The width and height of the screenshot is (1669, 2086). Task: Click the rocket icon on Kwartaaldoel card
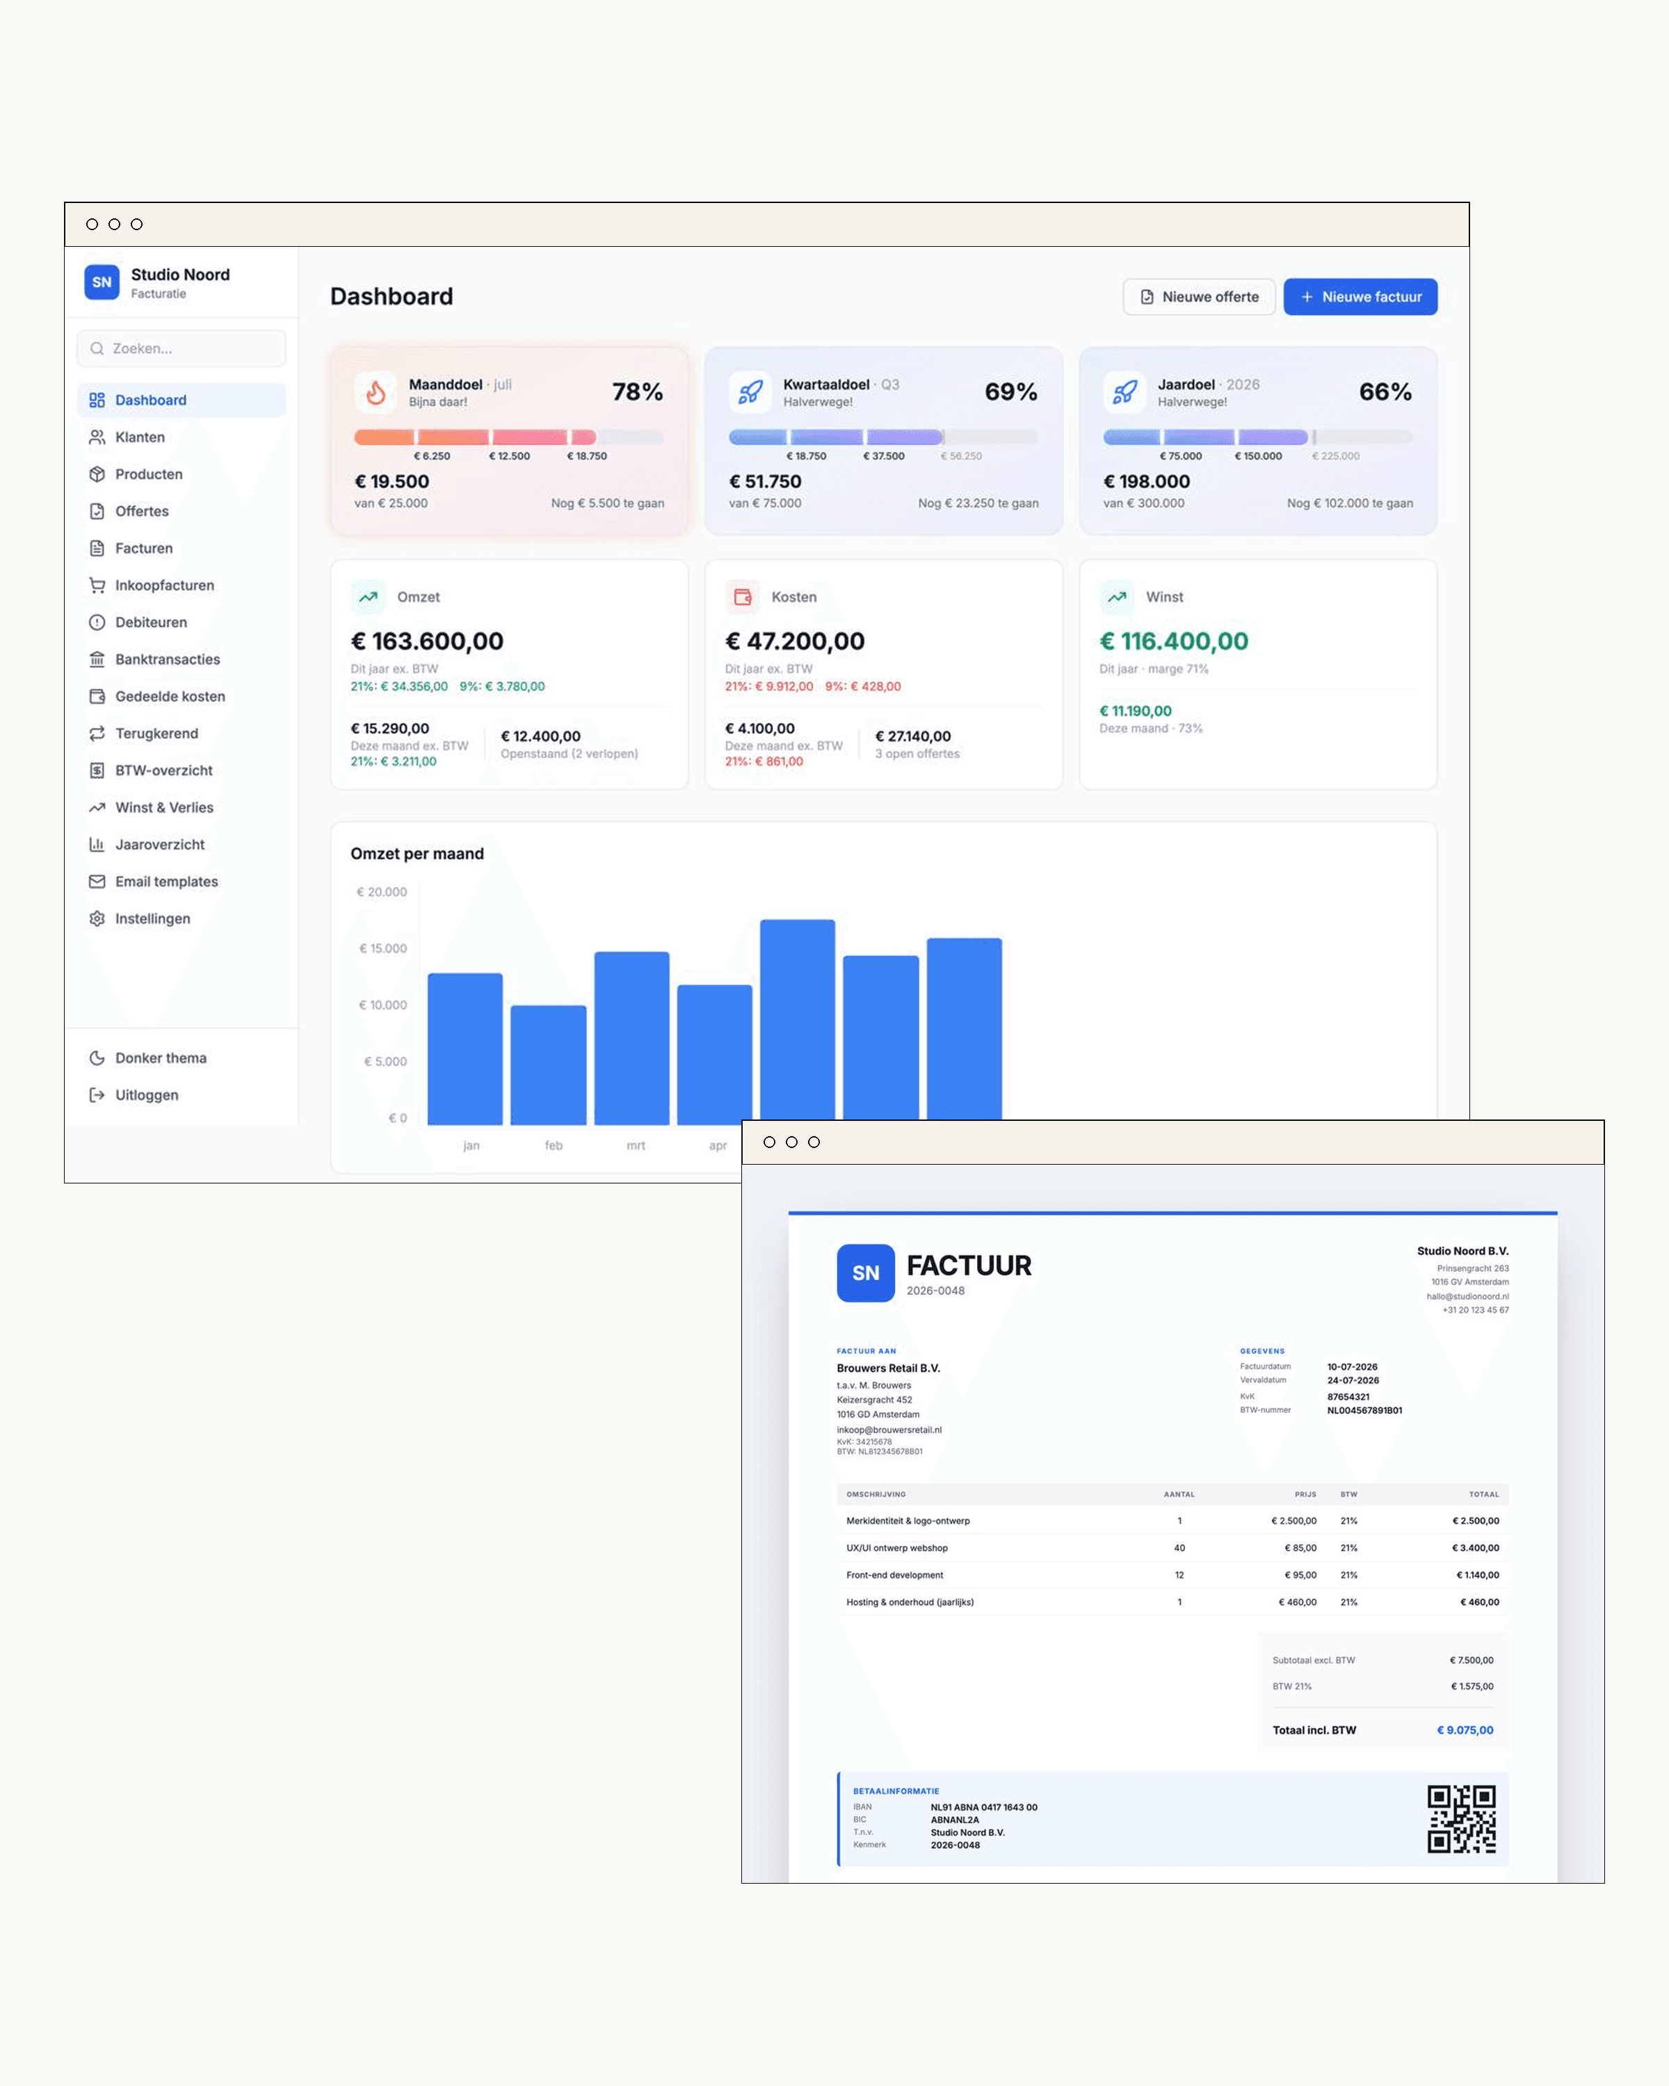pos(750,392)
